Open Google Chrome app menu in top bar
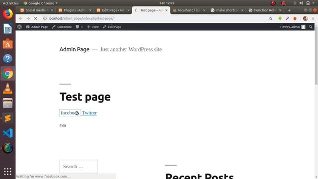 click(x=40, y=3)
